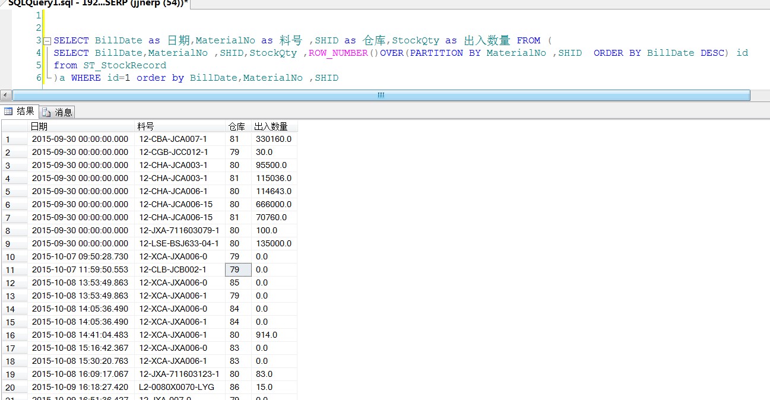Image resolution: width=770 pixels, height=400 pixels.
Task: Click quantity cell 30.0
Action: tap(274, 152)
